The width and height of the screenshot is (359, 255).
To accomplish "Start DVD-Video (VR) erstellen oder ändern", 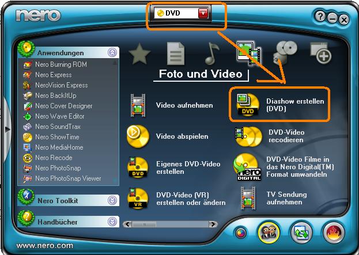I will pyautogui.click(x=191, y=199).
